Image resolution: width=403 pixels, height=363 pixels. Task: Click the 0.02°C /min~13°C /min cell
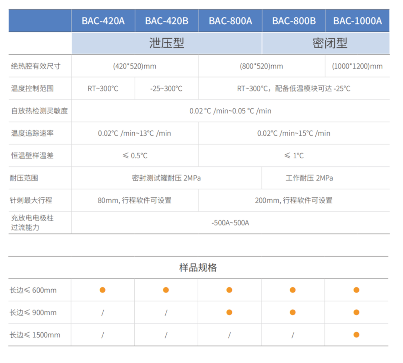134,133
